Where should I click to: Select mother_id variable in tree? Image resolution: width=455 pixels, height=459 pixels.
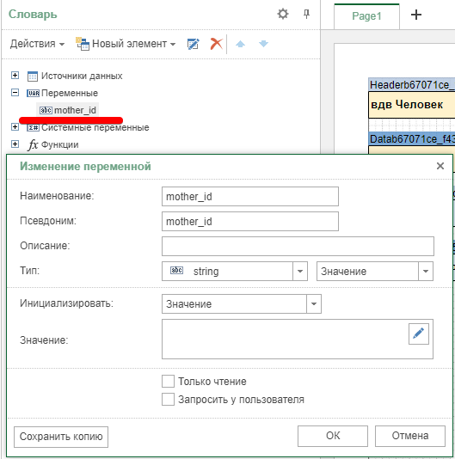68,110
